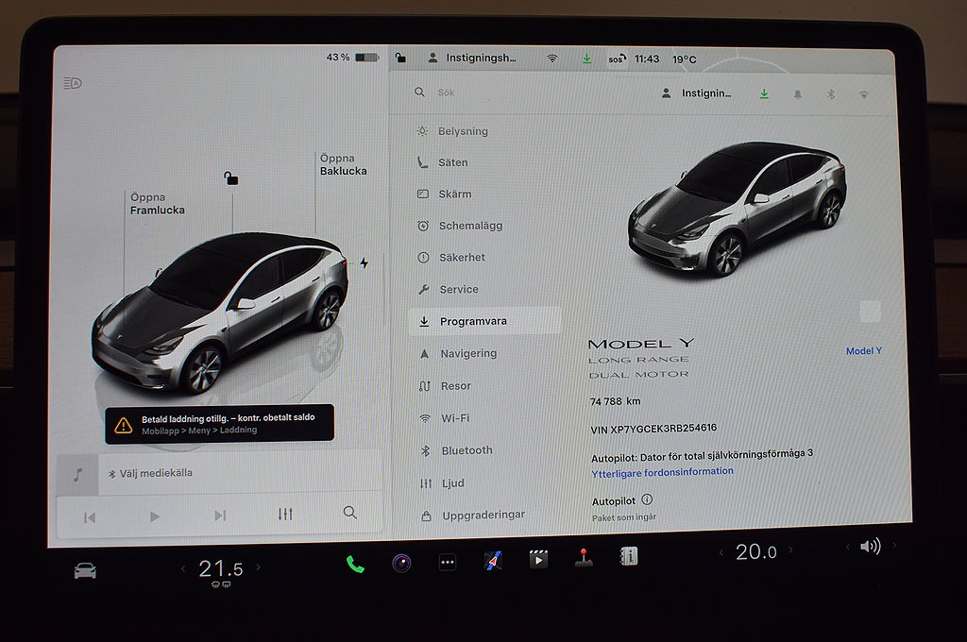The width and height of the screenshot is (967, 642).
Task: Toggle the padlock in the status bar
Action: pyautogui.click(x=400, y=58)
